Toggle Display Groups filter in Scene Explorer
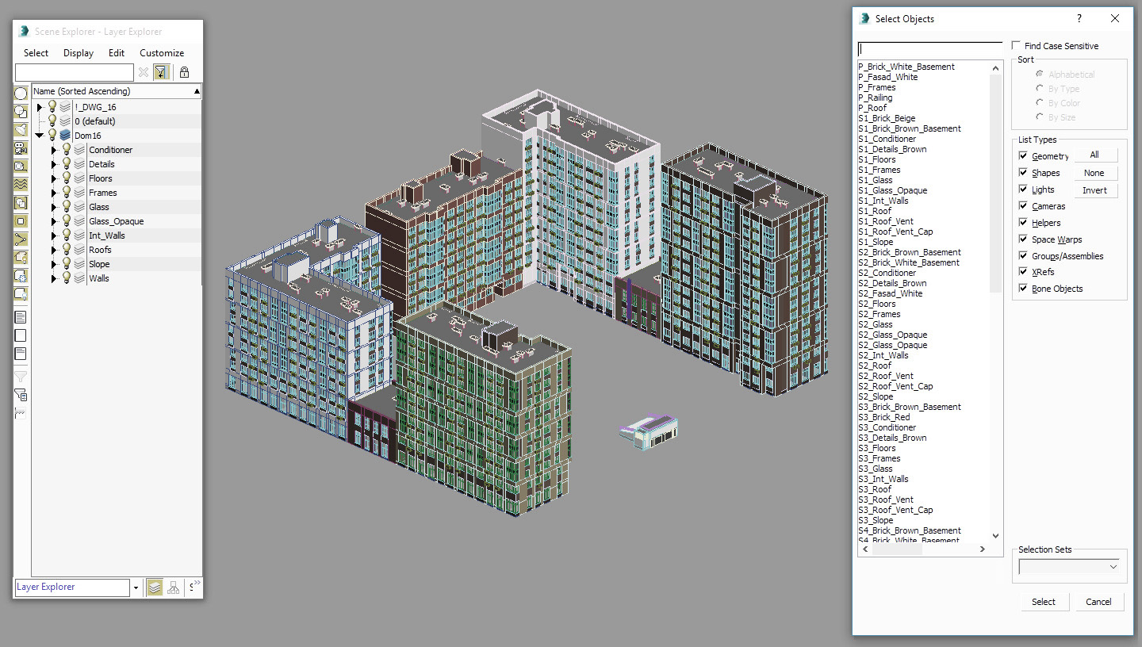The height and width of the screenshot is (647, 1142). [21, 203]
